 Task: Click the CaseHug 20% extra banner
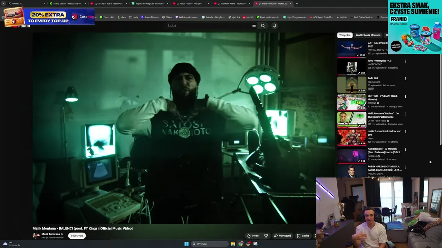coord(49,17)
